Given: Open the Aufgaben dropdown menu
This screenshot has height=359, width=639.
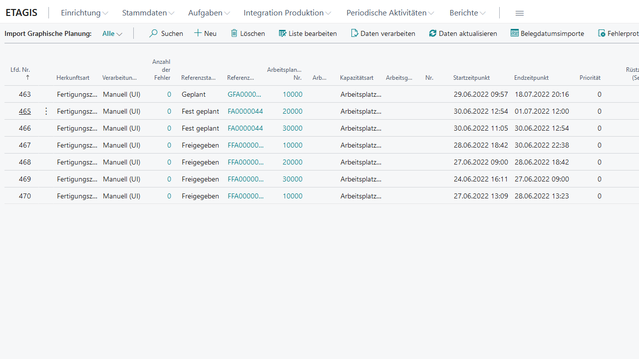Looking at the screenshot, I should coord(209,13).
